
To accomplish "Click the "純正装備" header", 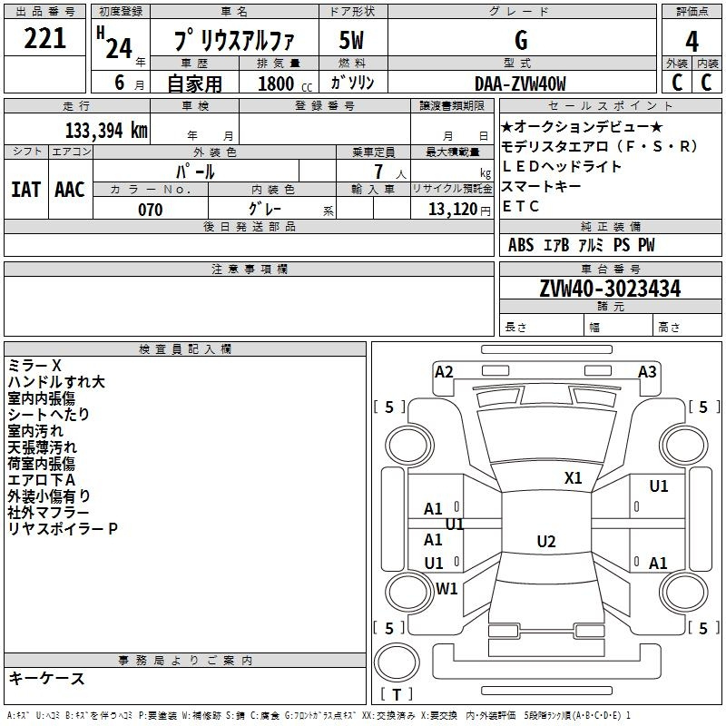I will 610,226.
